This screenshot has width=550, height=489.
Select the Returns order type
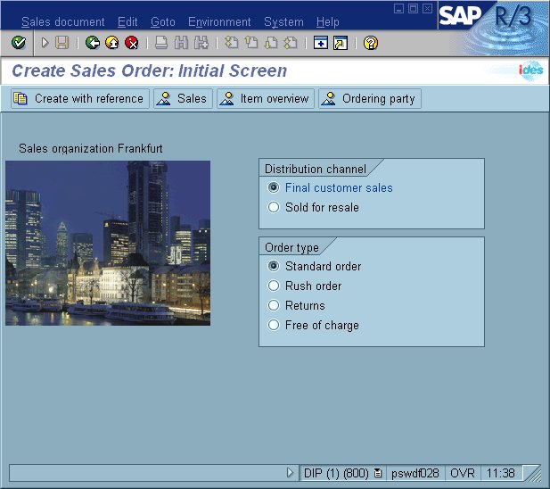[274, 306]
